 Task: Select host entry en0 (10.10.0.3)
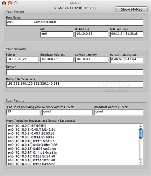click(31, 137)
